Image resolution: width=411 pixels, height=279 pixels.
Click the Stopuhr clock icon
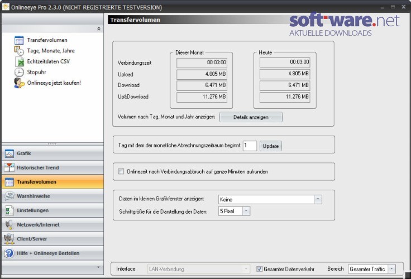coord(19,72)
